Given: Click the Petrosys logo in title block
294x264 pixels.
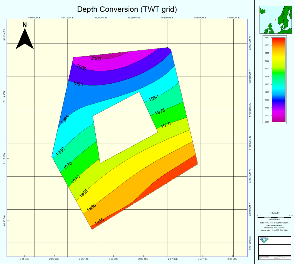Looking at the screenshot, I should [264, 240].
